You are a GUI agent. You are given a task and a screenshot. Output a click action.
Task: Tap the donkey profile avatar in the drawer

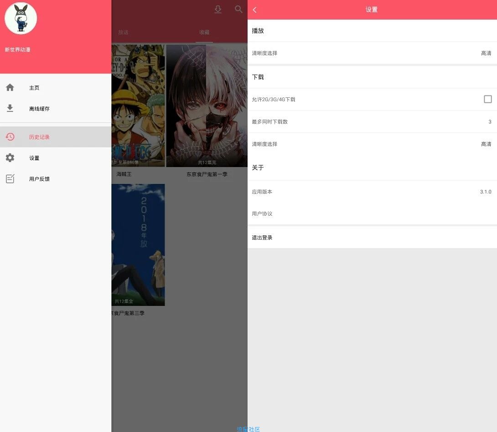[21, 18]
